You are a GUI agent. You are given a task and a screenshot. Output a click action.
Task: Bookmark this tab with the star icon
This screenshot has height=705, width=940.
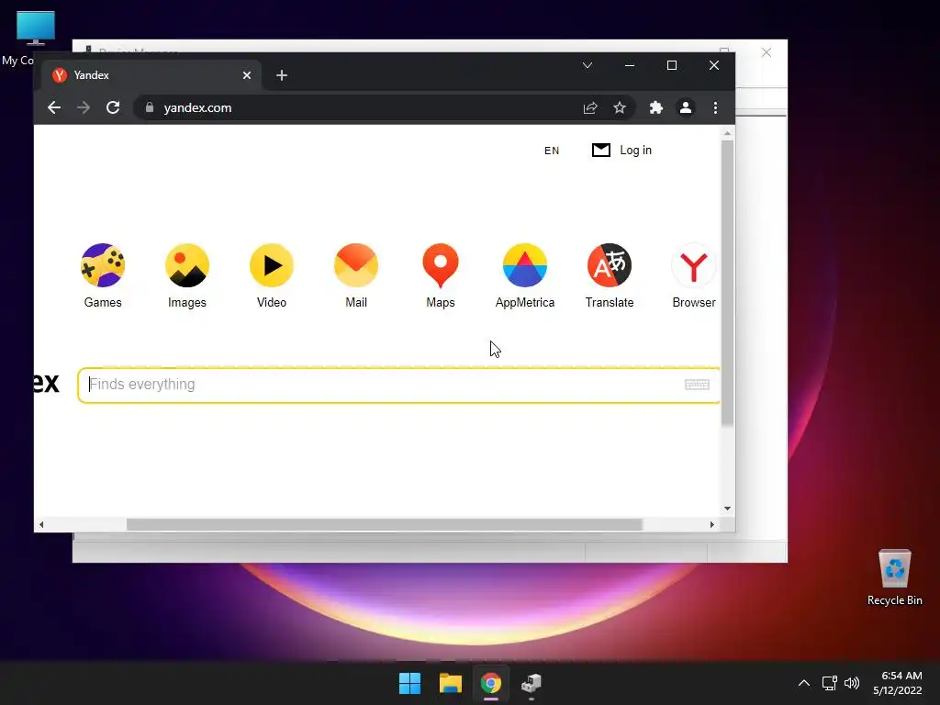620,108
